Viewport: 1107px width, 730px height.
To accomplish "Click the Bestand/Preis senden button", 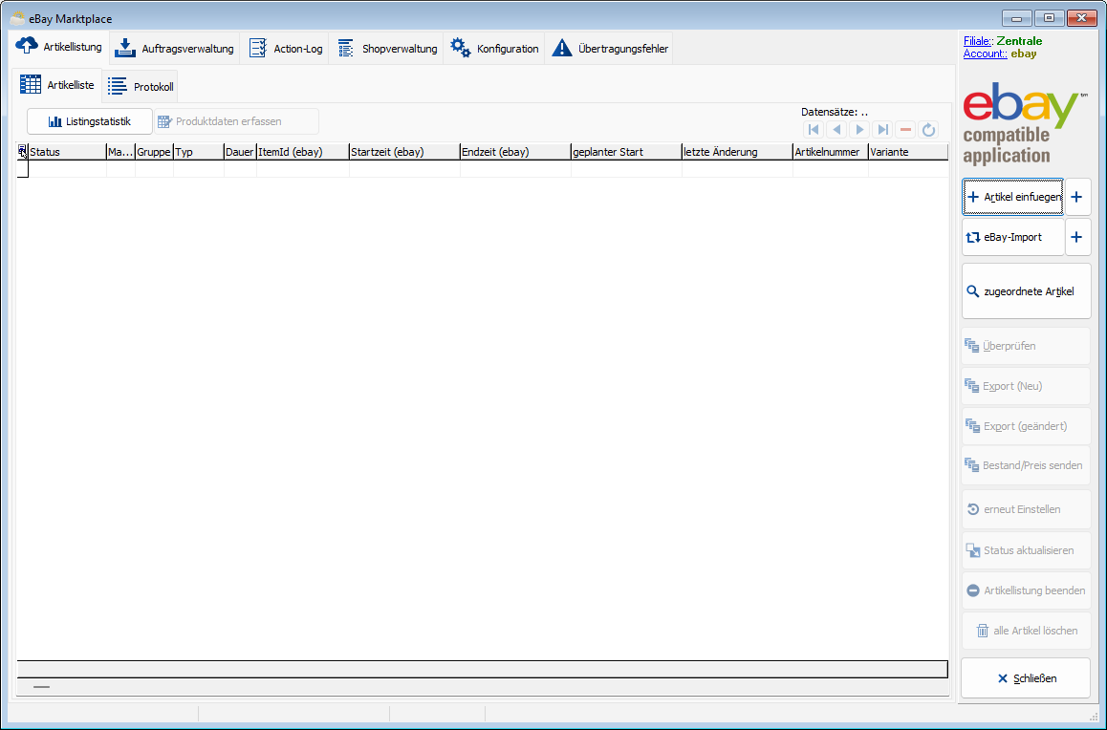I will (1027, 465).
